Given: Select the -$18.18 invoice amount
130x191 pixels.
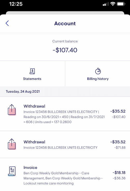Looking at the screenshot, I should click(119, 172).
